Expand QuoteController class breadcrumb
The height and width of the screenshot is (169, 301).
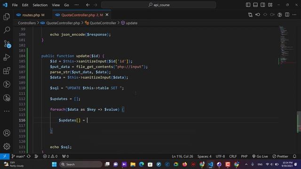point(103,23)
